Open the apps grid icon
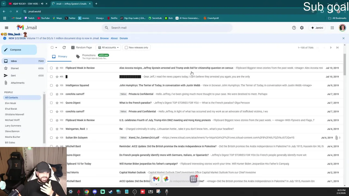349x196 pixels. pos(332,28)
